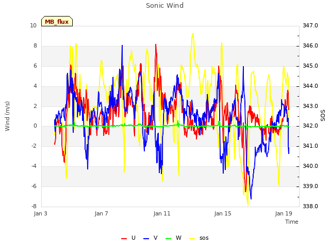
Task: Click the Jan 19 tick label
Action: pos(284,213)
